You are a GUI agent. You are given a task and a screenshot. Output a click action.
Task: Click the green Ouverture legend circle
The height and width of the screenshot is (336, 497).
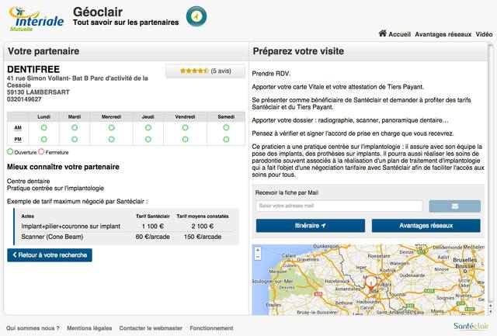point(10,151)
